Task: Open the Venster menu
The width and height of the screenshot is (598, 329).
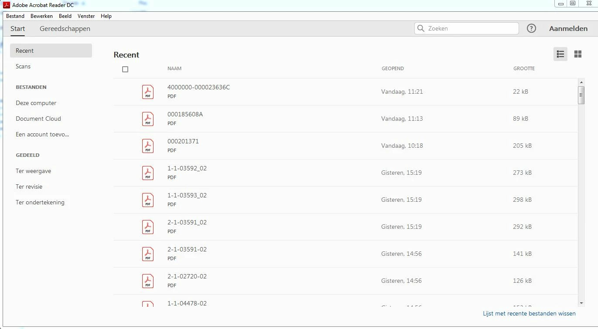Action: coord(86,16)
